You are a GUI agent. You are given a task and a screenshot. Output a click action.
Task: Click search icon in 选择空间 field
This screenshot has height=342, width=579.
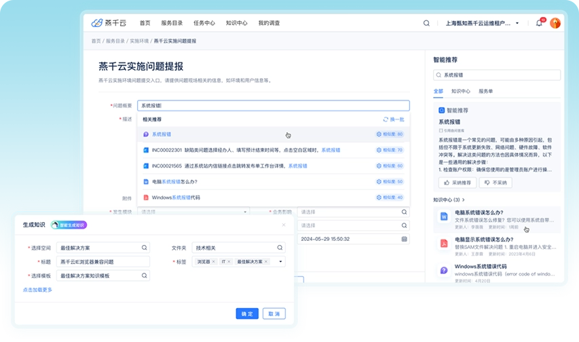point(144,248)
